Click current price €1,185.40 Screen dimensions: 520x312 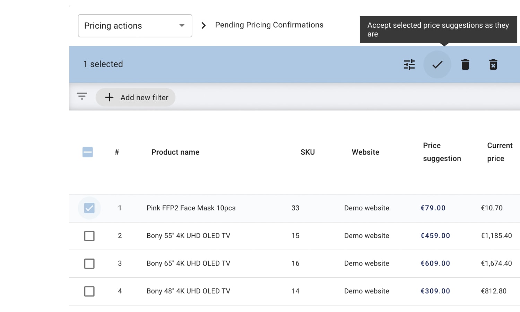(496, 236)
